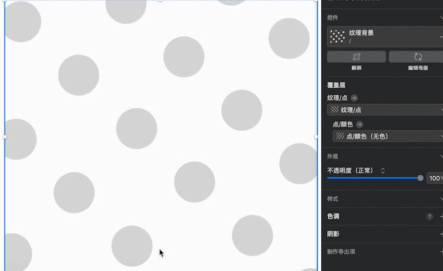Click the arrow icon beside 纹理/点 label

[x=354, y=98]
